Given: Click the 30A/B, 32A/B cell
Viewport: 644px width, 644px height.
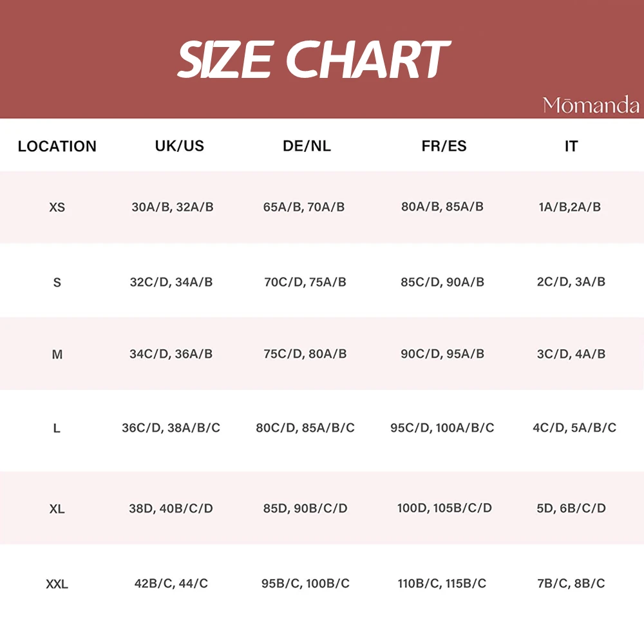Looking at the screenshot, I should click(173, 207).
